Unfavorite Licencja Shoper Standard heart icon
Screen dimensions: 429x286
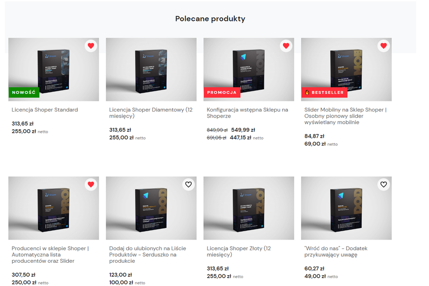(91, 46)
